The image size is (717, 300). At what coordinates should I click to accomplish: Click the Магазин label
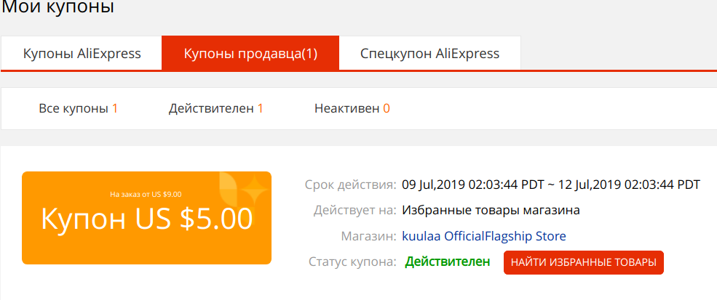click(x=368, y=236)
